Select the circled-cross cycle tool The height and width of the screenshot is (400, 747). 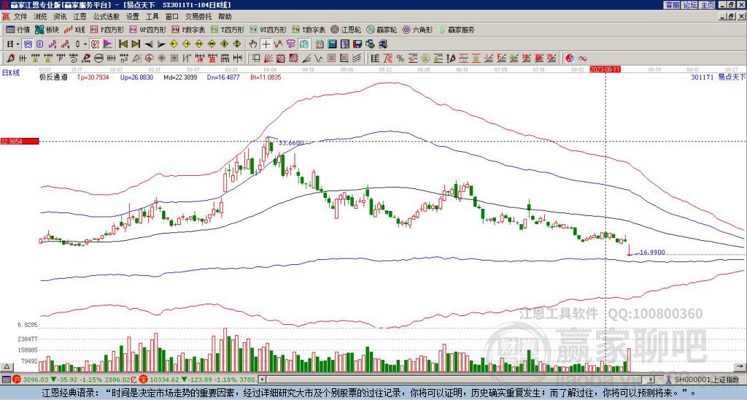point(149,58)
